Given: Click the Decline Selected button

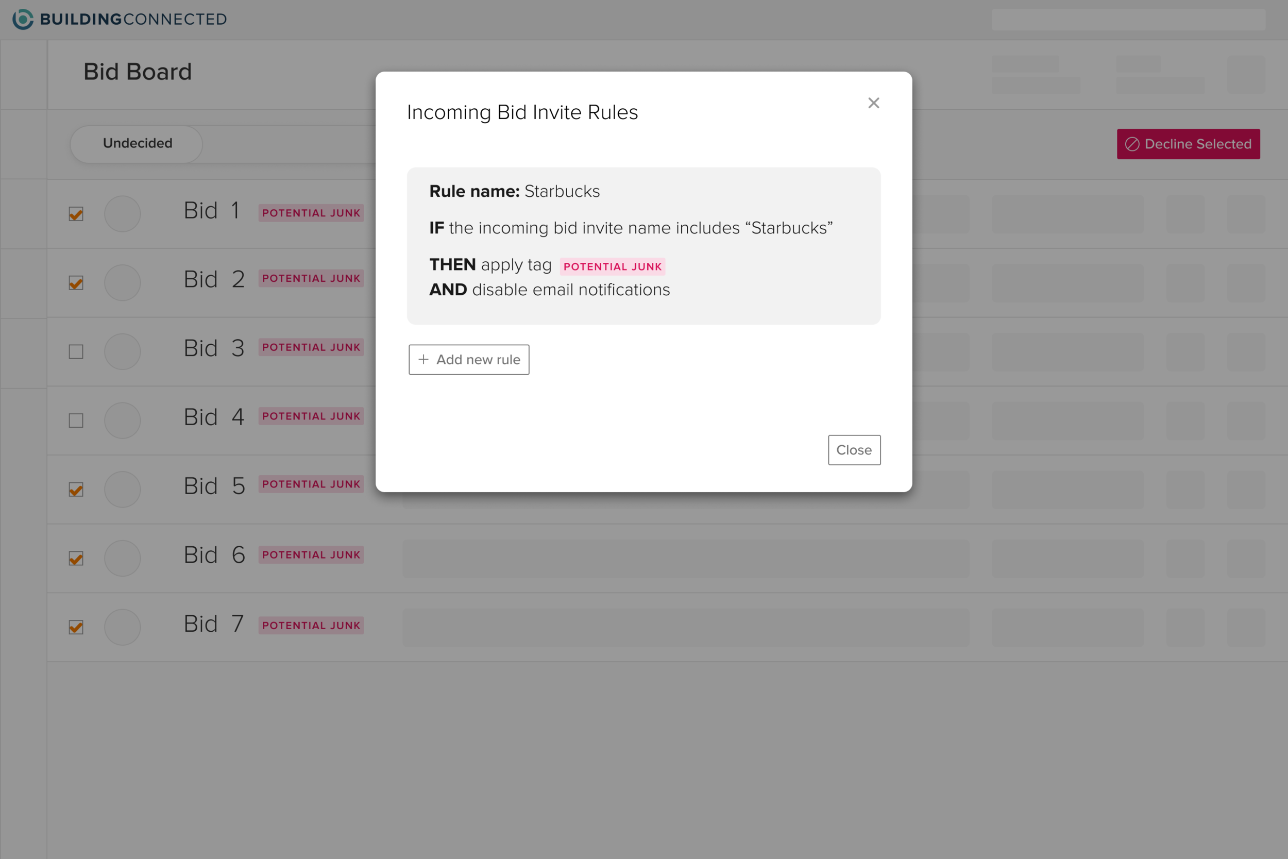Looking at the screenshot, I should [1189, 144].
